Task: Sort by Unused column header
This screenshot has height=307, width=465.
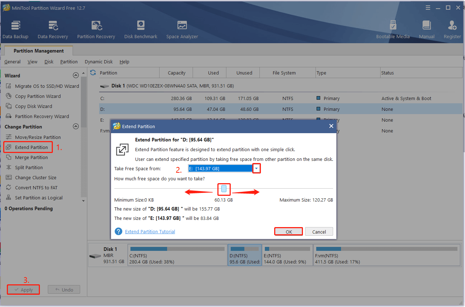Action: pos(243,73)
